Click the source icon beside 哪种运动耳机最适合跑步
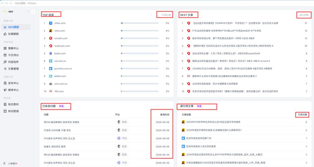This screenshot has height=167, width=314. tap(189, 61)
